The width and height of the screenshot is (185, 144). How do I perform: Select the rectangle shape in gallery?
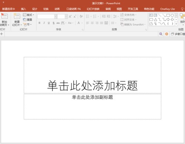pyautogui.click(x=168, y=16)
